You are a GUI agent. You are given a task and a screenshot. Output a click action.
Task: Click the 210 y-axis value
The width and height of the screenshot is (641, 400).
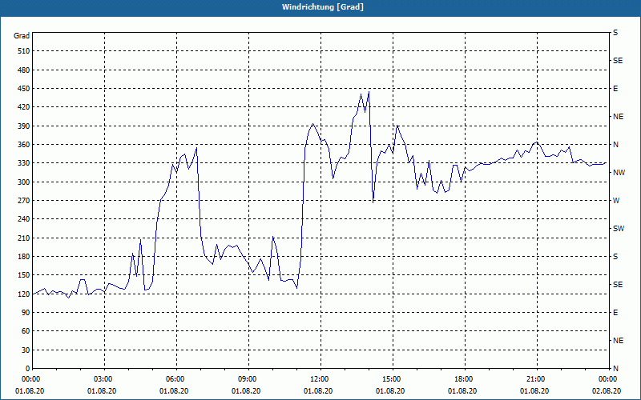pos(24,238)
